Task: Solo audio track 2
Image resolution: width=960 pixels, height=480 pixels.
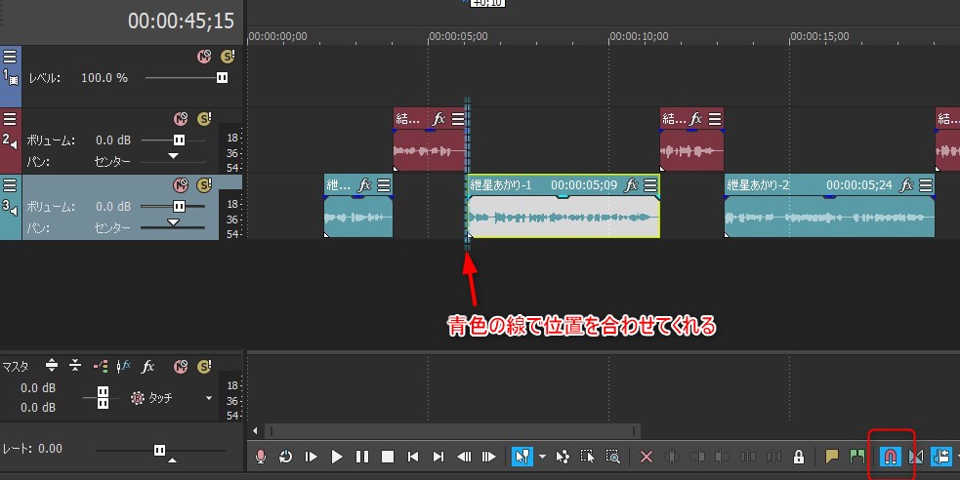Action: pos(204,119)
